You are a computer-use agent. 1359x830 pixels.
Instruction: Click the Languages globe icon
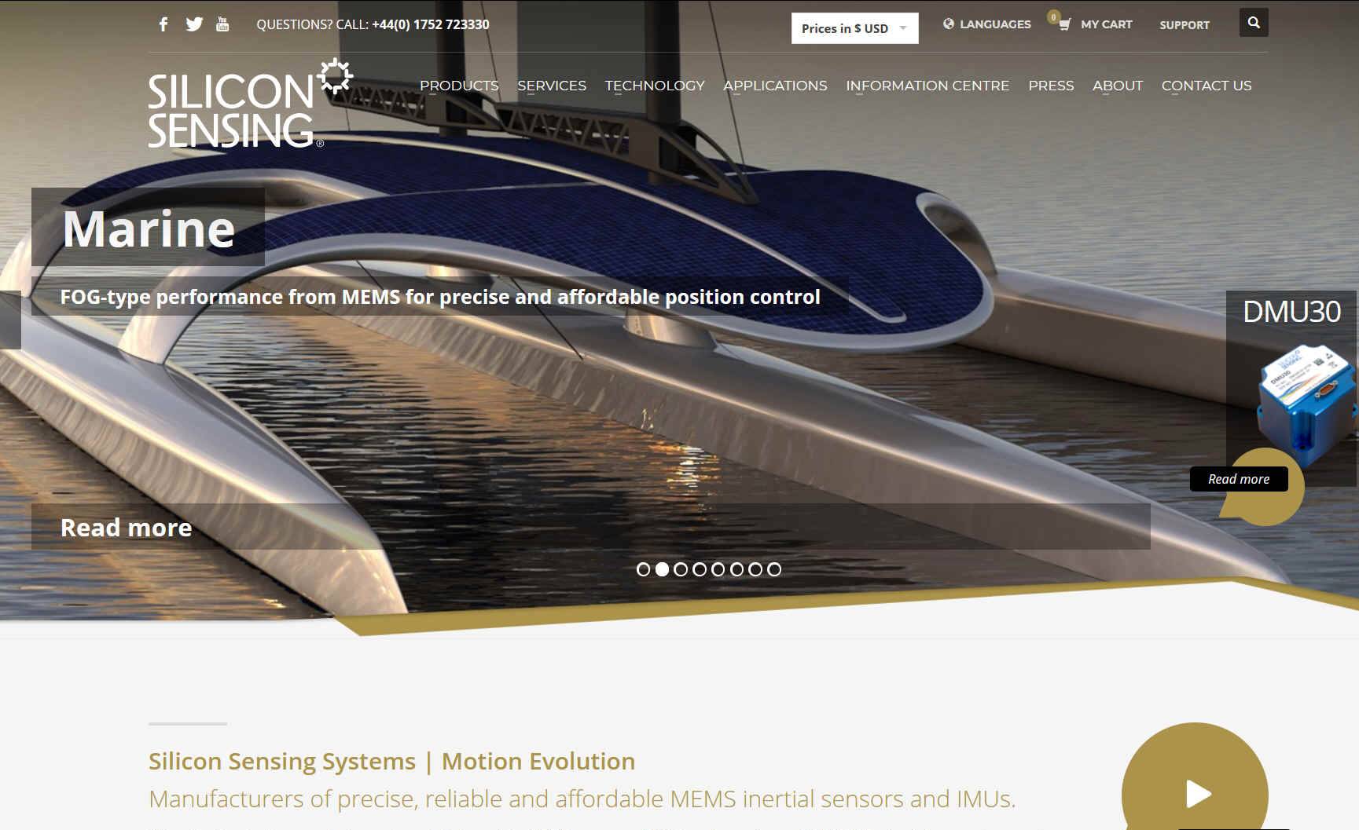click(x=949, y=24)
